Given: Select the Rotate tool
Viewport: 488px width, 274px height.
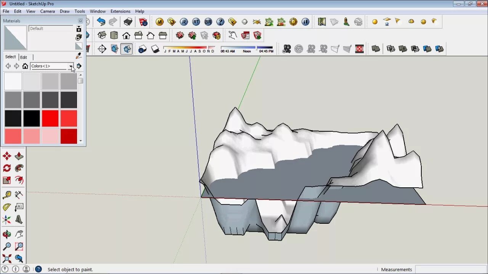Looking at the screenshot, I should [x=6, y=168].
